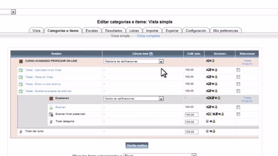Focus Total del curso max grade field
This screenshot has width=278, height=156.
[191, 132]
